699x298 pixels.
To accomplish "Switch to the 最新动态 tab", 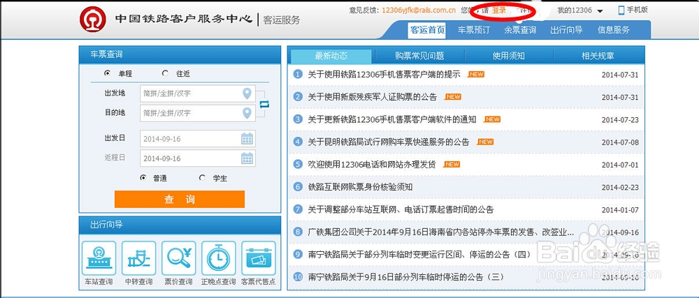I will (x=331, y=56).
